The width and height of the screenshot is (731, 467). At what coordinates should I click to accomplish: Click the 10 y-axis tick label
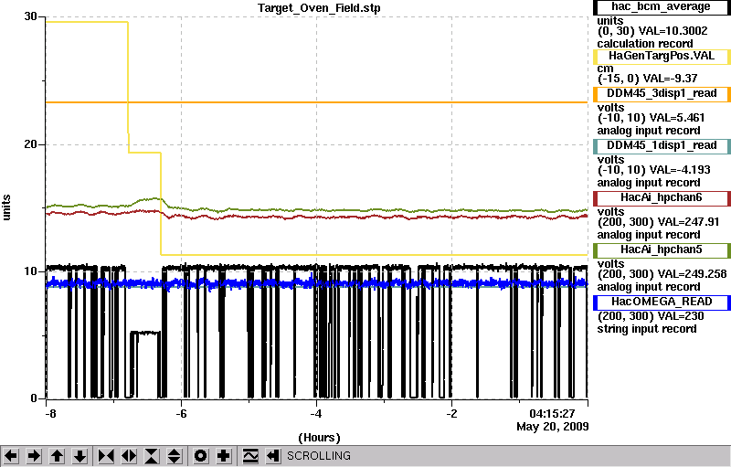pyautogui.click(x=30, y=271)
